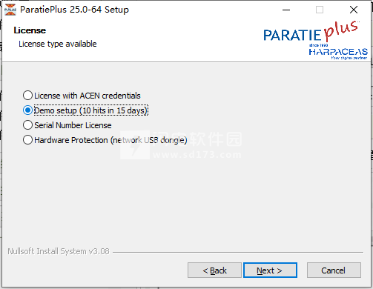Viewport: 373px width, 289px height.
Task: Click the bold License heading
Action: click(30, 30)
